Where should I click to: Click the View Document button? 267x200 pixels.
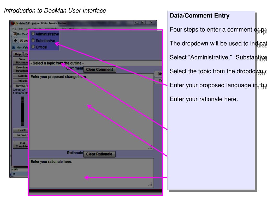click(x=21, y=61)
